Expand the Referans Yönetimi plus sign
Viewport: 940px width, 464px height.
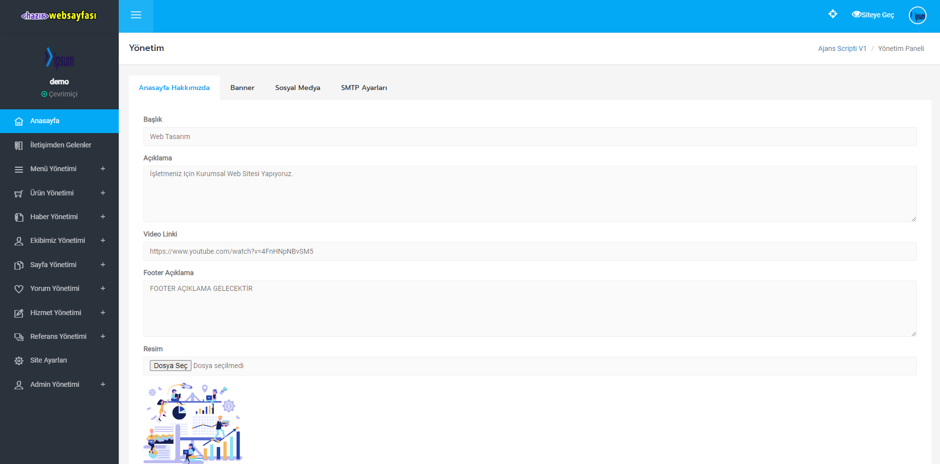click(103, 336)
